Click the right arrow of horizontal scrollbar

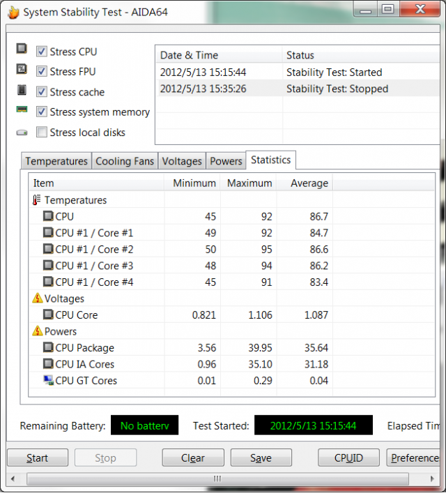point(432,479)
